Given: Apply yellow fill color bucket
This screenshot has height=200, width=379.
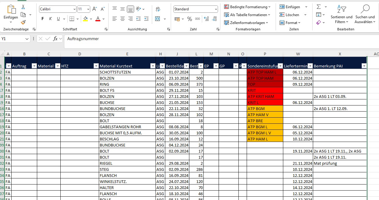Looking at the screenshot, I should [85, 19].
